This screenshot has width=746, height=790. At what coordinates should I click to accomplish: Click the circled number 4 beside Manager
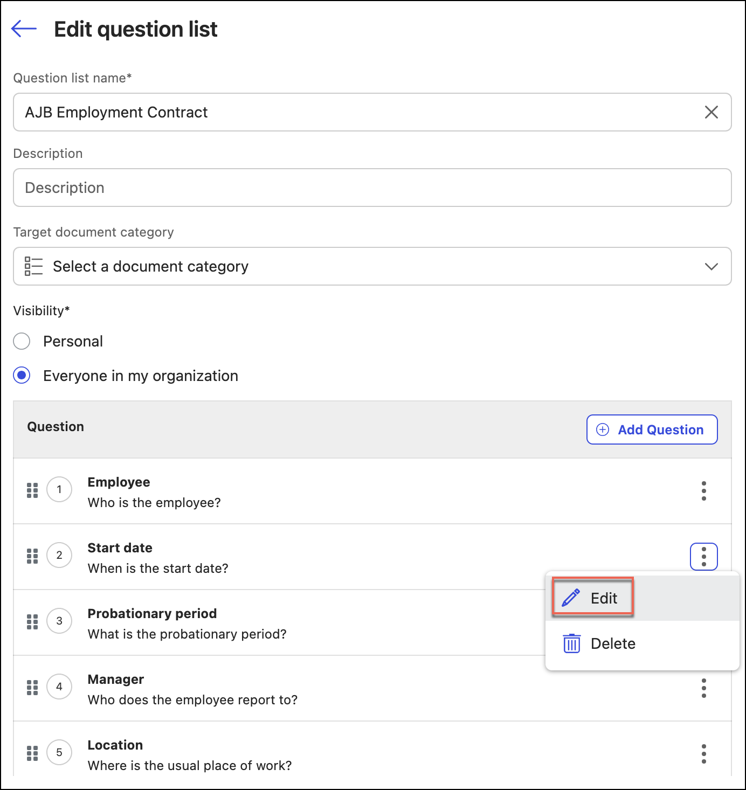(59, 687)
